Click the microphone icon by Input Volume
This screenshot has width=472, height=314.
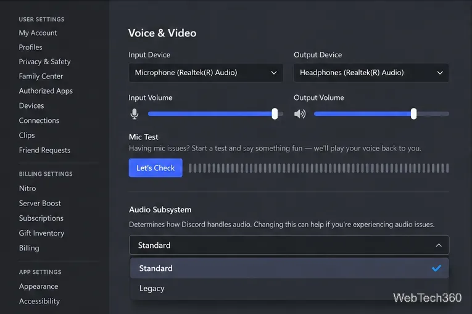point(135,114)
